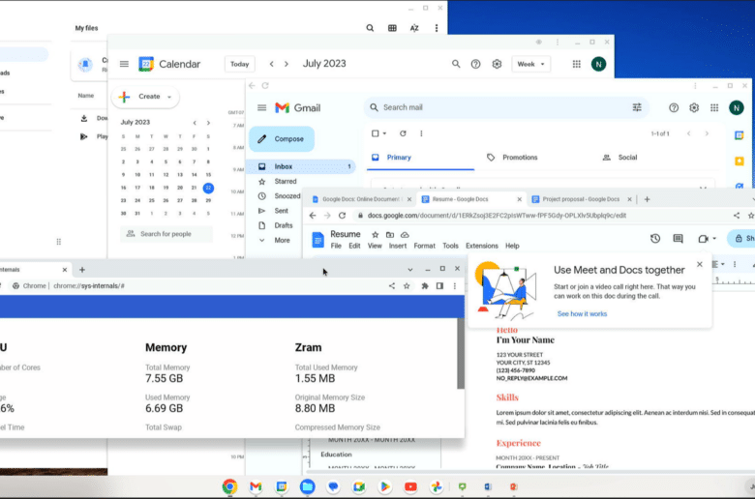Go to the next month in the mini calendar
The height and width of the screenshot is (499, 755).
(208, 123)
